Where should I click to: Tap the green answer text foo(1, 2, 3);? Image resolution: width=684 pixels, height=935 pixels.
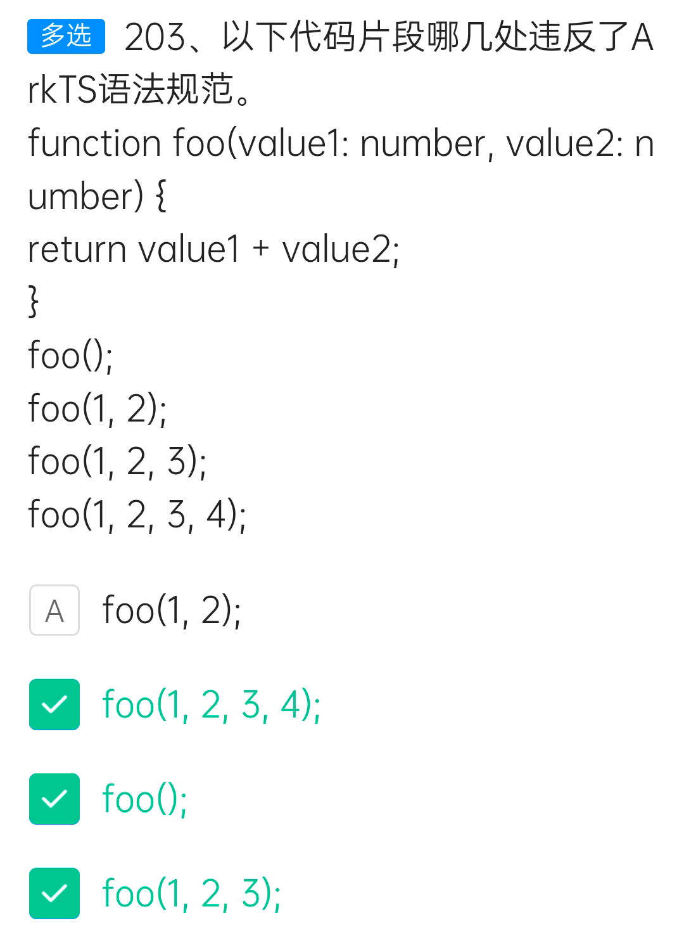pyautogui.click(x=191, y=893)
